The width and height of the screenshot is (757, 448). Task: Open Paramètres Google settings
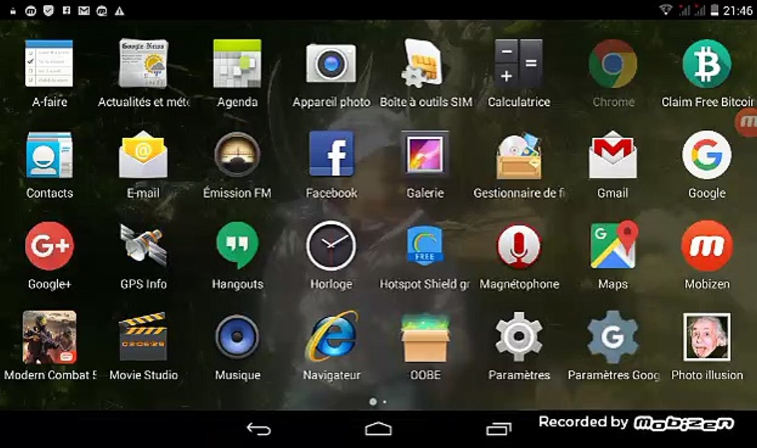(x=613, y=337)
